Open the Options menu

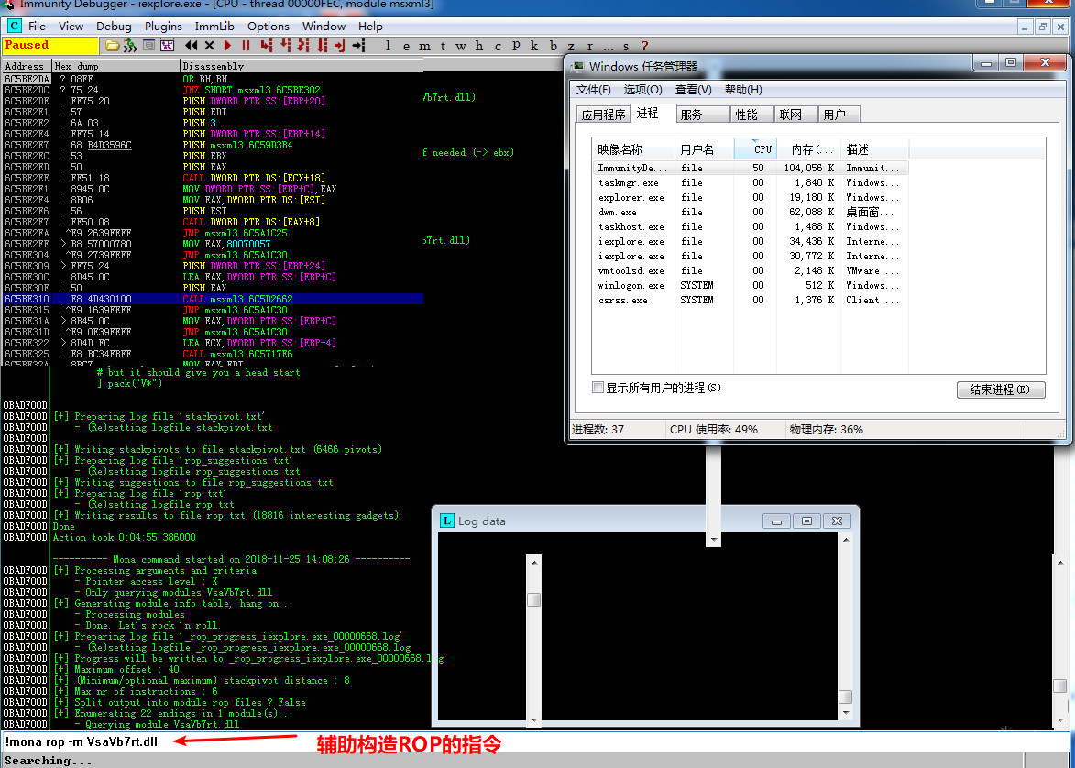pyautogui.click(x=269, y=26)
